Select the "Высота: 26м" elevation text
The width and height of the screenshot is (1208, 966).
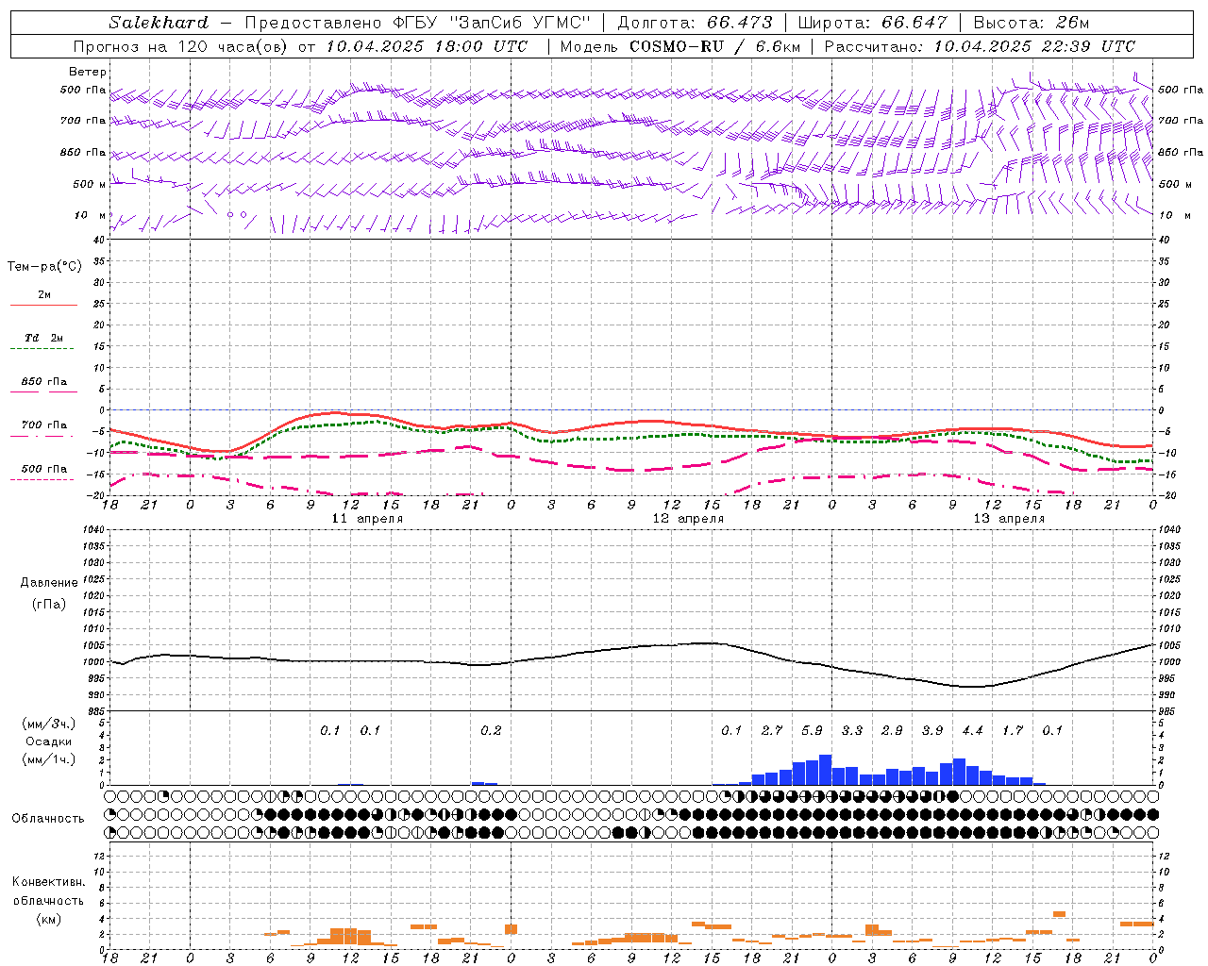pos(1031,23)
